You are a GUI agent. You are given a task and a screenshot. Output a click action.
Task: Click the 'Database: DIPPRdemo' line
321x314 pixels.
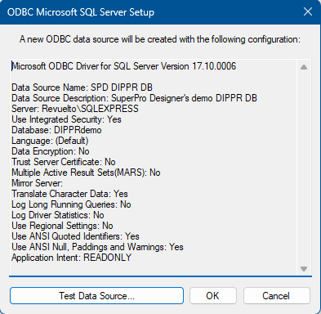click(x=56, y=130)
